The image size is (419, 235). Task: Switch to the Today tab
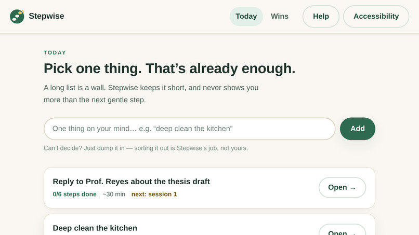tap(246, 16)
